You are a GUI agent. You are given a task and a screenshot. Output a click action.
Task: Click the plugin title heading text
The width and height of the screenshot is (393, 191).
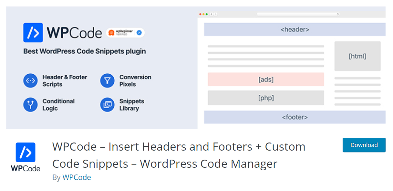[x=179, y=155]
